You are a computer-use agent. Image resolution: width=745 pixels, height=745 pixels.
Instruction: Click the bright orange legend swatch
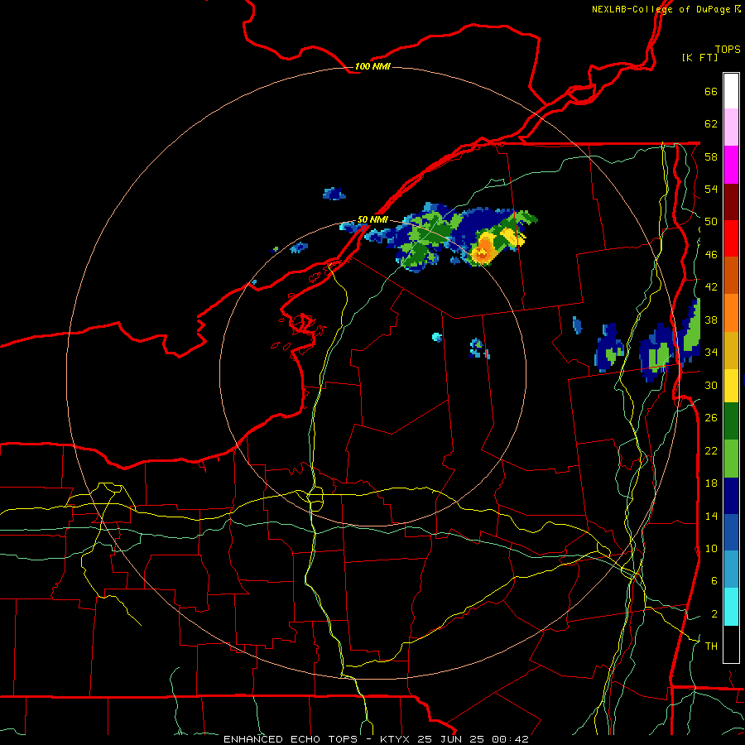click(x=731, y=313)
